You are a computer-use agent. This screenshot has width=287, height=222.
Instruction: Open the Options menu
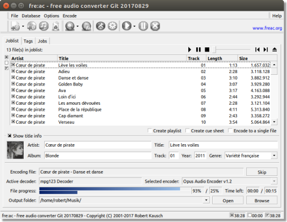51,16
